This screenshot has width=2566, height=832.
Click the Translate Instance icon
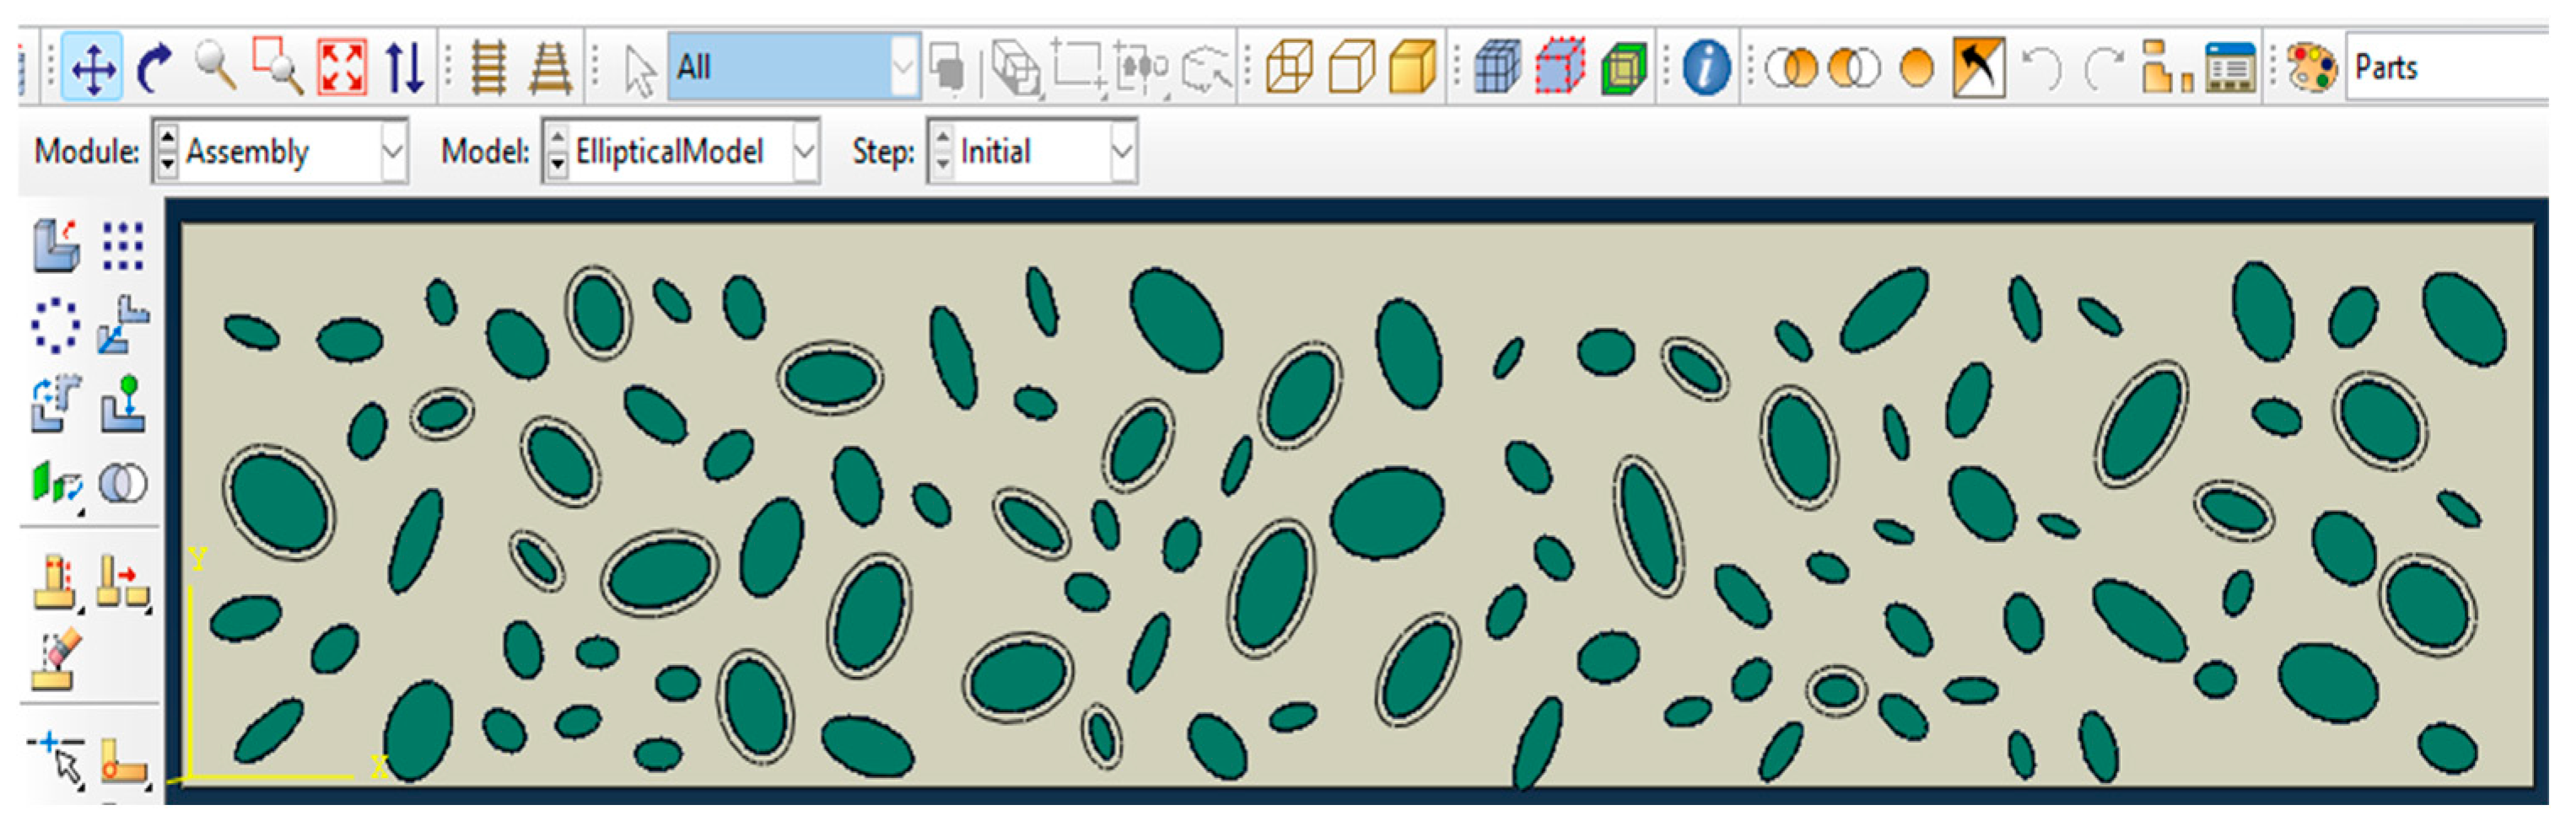pyautogui.click(x=123, y=325)
